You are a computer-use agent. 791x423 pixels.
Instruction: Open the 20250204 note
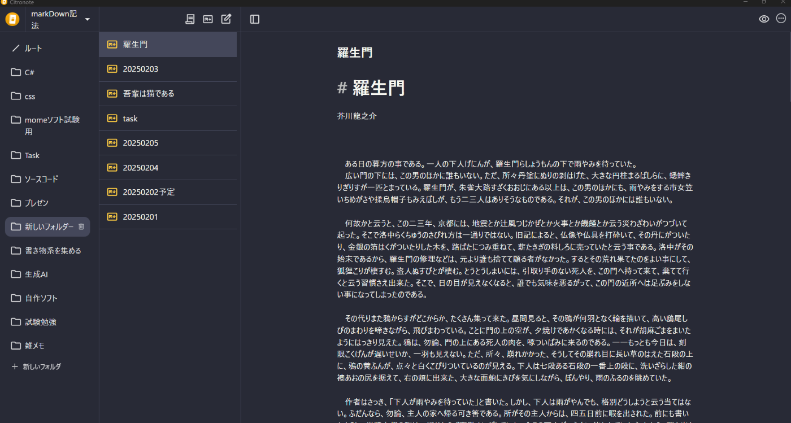[168, 168]
